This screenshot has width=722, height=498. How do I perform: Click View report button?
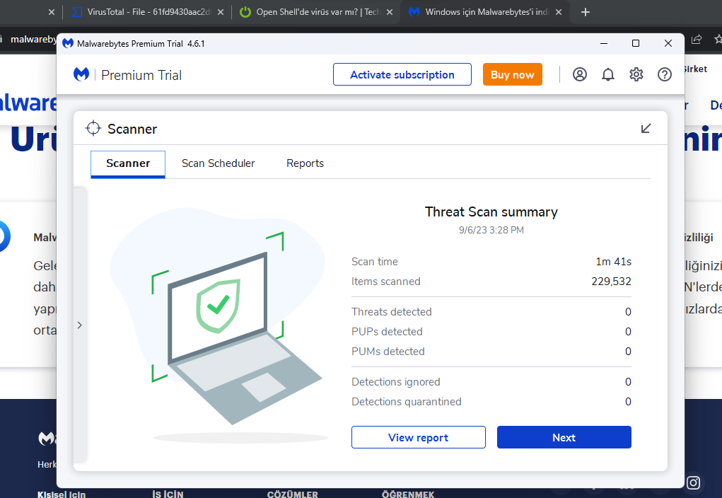pyautogui.click(x=418, y=437)
